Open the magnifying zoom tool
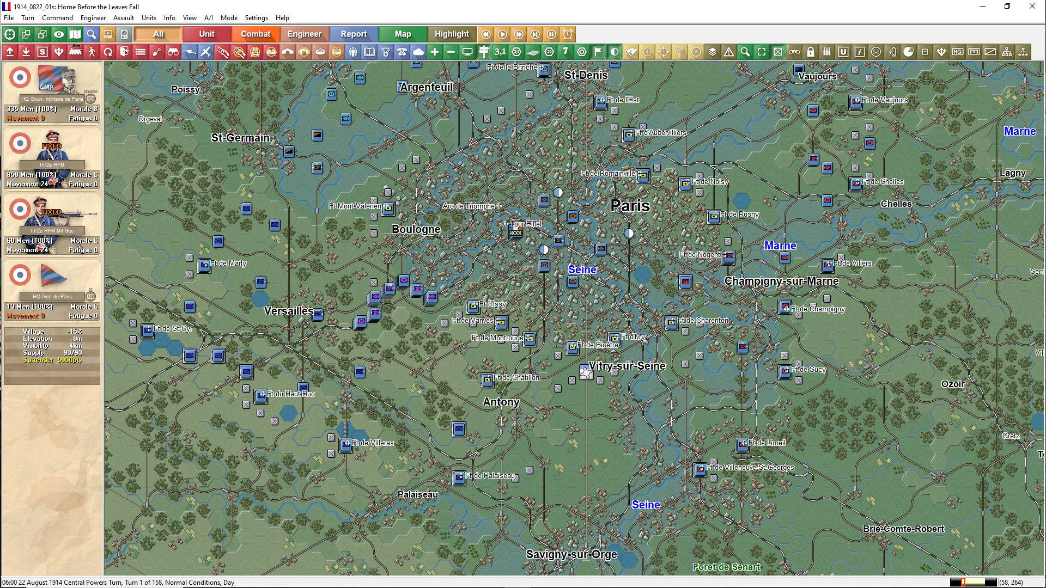 [745, 52]
